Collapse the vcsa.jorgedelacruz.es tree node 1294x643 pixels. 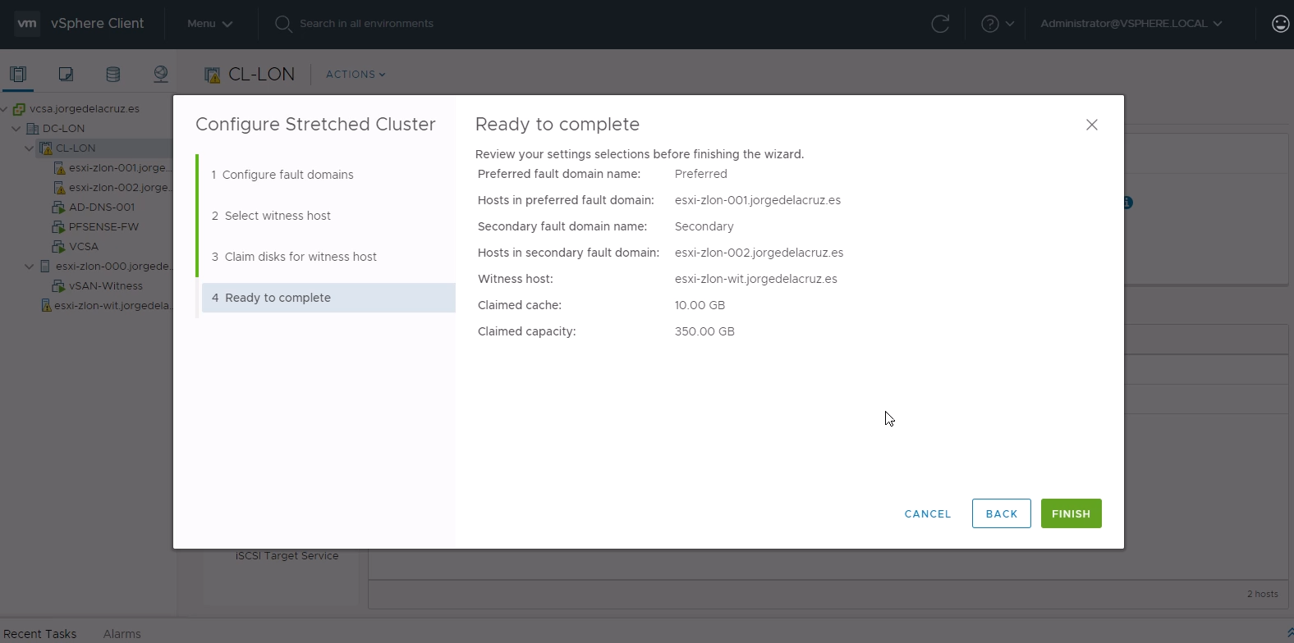point(4,108)
